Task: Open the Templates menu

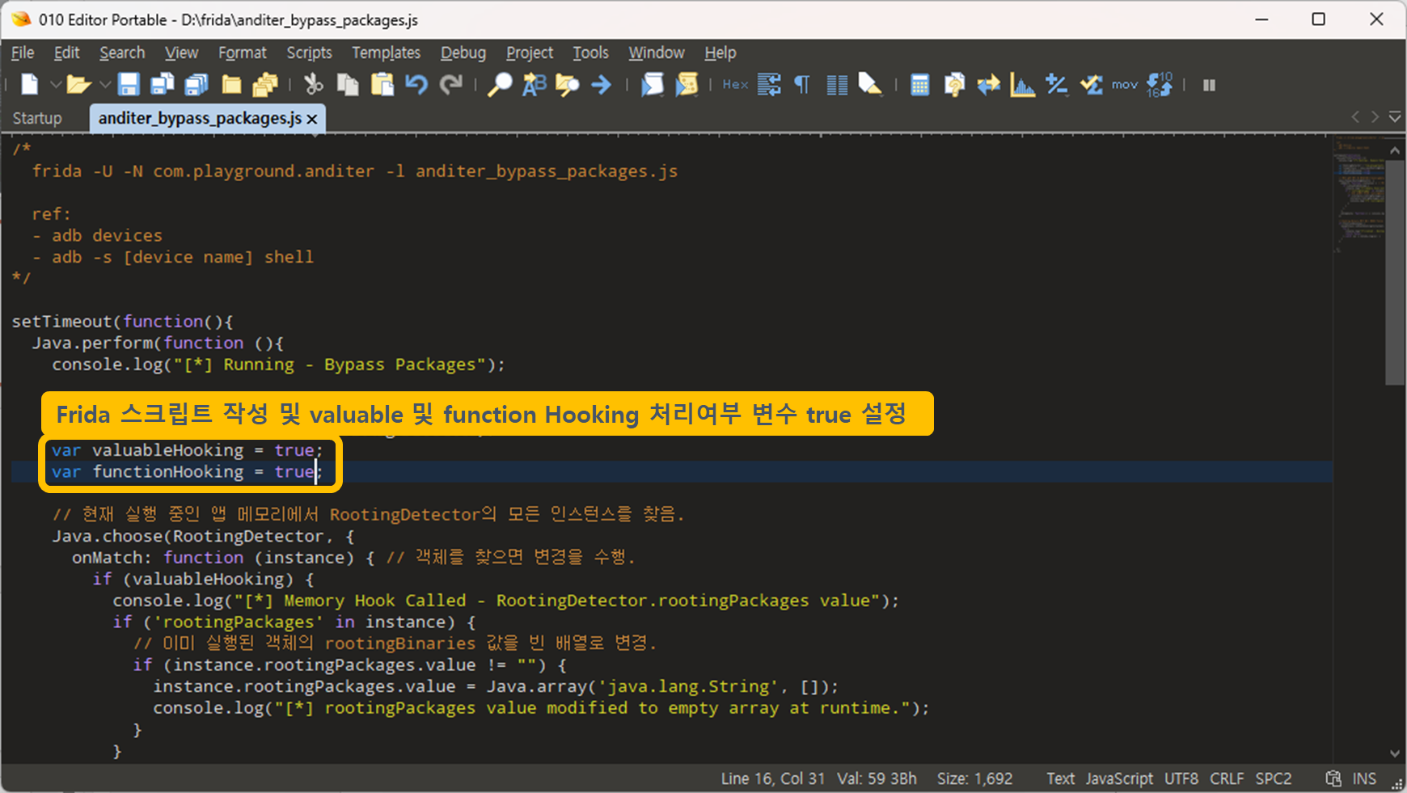Action: tap(386, 53)
